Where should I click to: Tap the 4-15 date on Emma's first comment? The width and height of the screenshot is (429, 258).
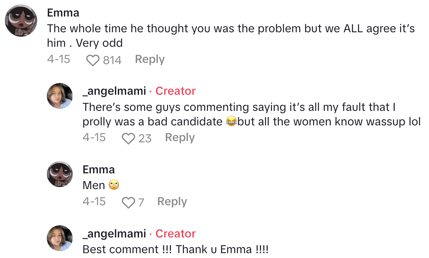tap(59, 59)
